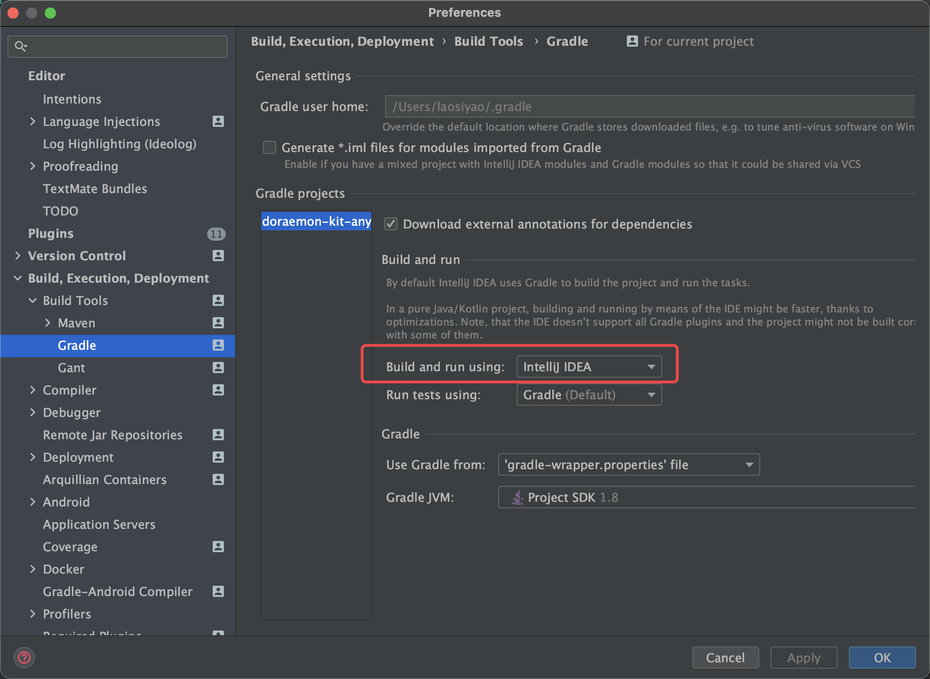This screenshot has height=679, width=930.
Task: Click the Java icon inside Gradle JVM field
Action: 517,497
